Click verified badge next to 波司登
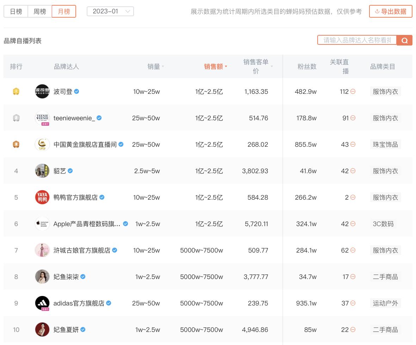 (77, 91)
